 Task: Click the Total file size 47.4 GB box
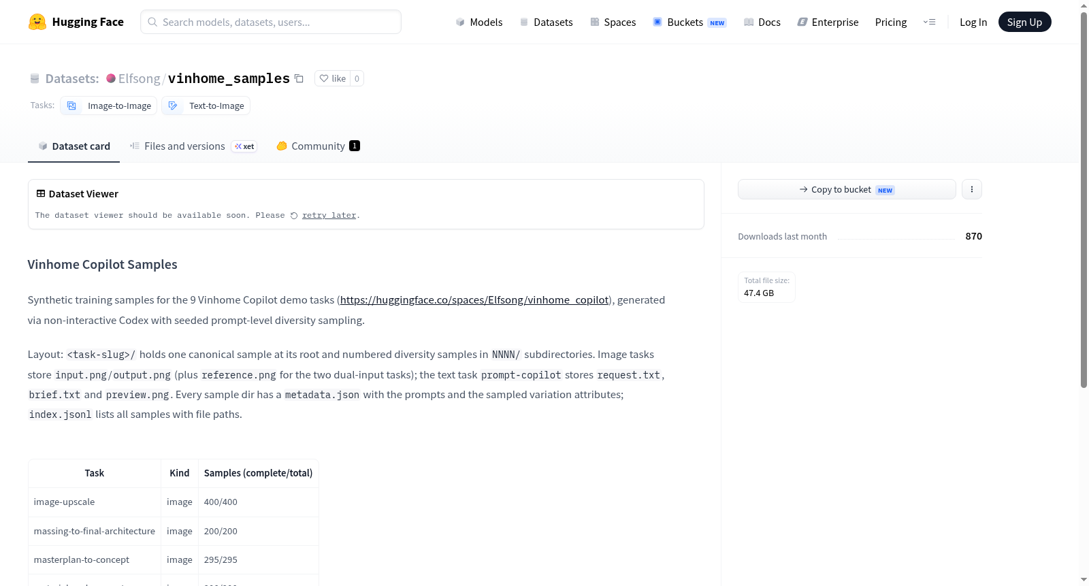coord(766,287)
